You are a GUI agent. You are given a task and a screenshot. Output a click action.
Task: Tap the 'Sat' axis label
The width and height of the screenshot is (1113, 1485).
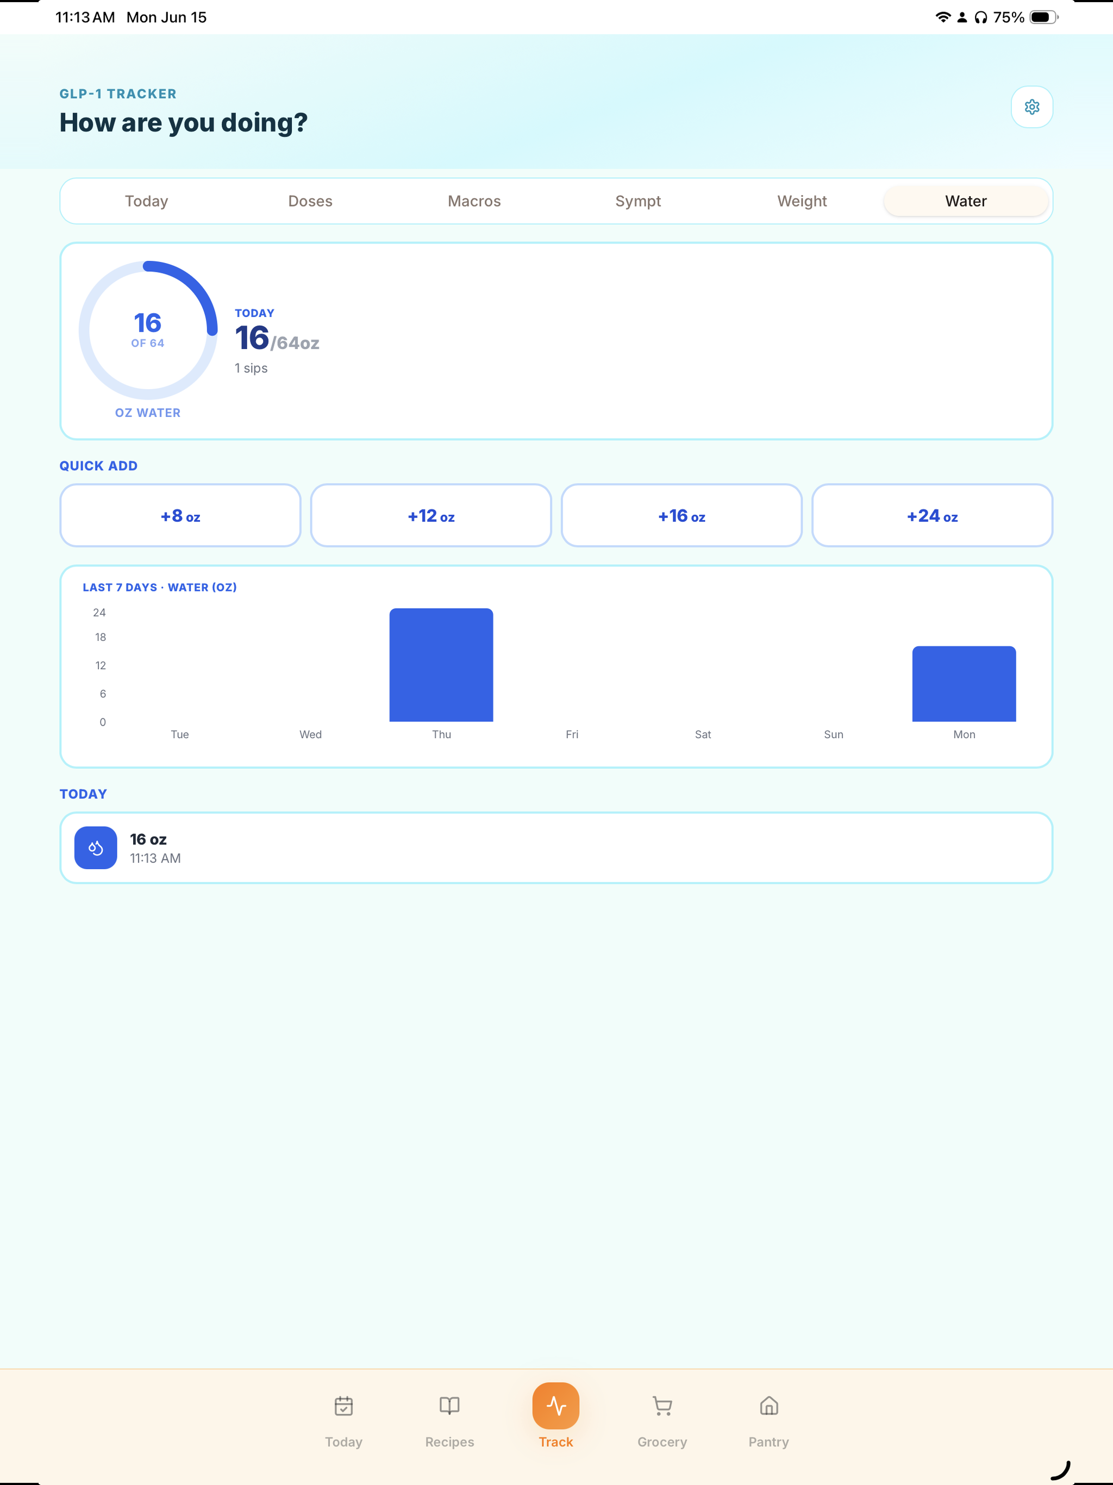(x=703, y=734)
